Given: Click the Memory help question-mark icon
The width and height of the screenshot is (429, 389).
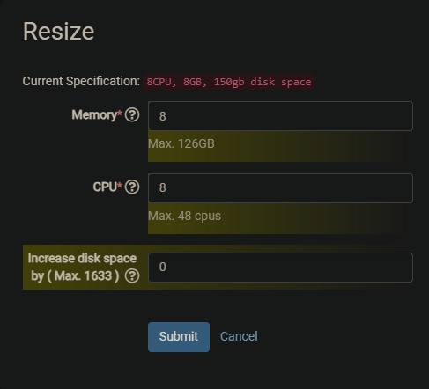Looking at the screenshot, I should point(132,114).
